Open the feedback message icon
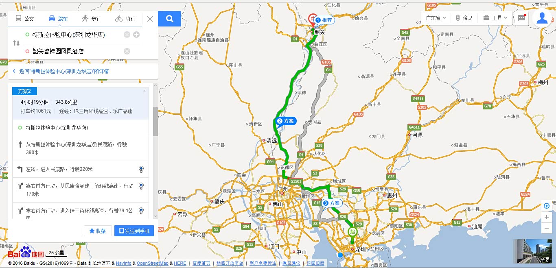The image size is (556, 268). point(521,18)
